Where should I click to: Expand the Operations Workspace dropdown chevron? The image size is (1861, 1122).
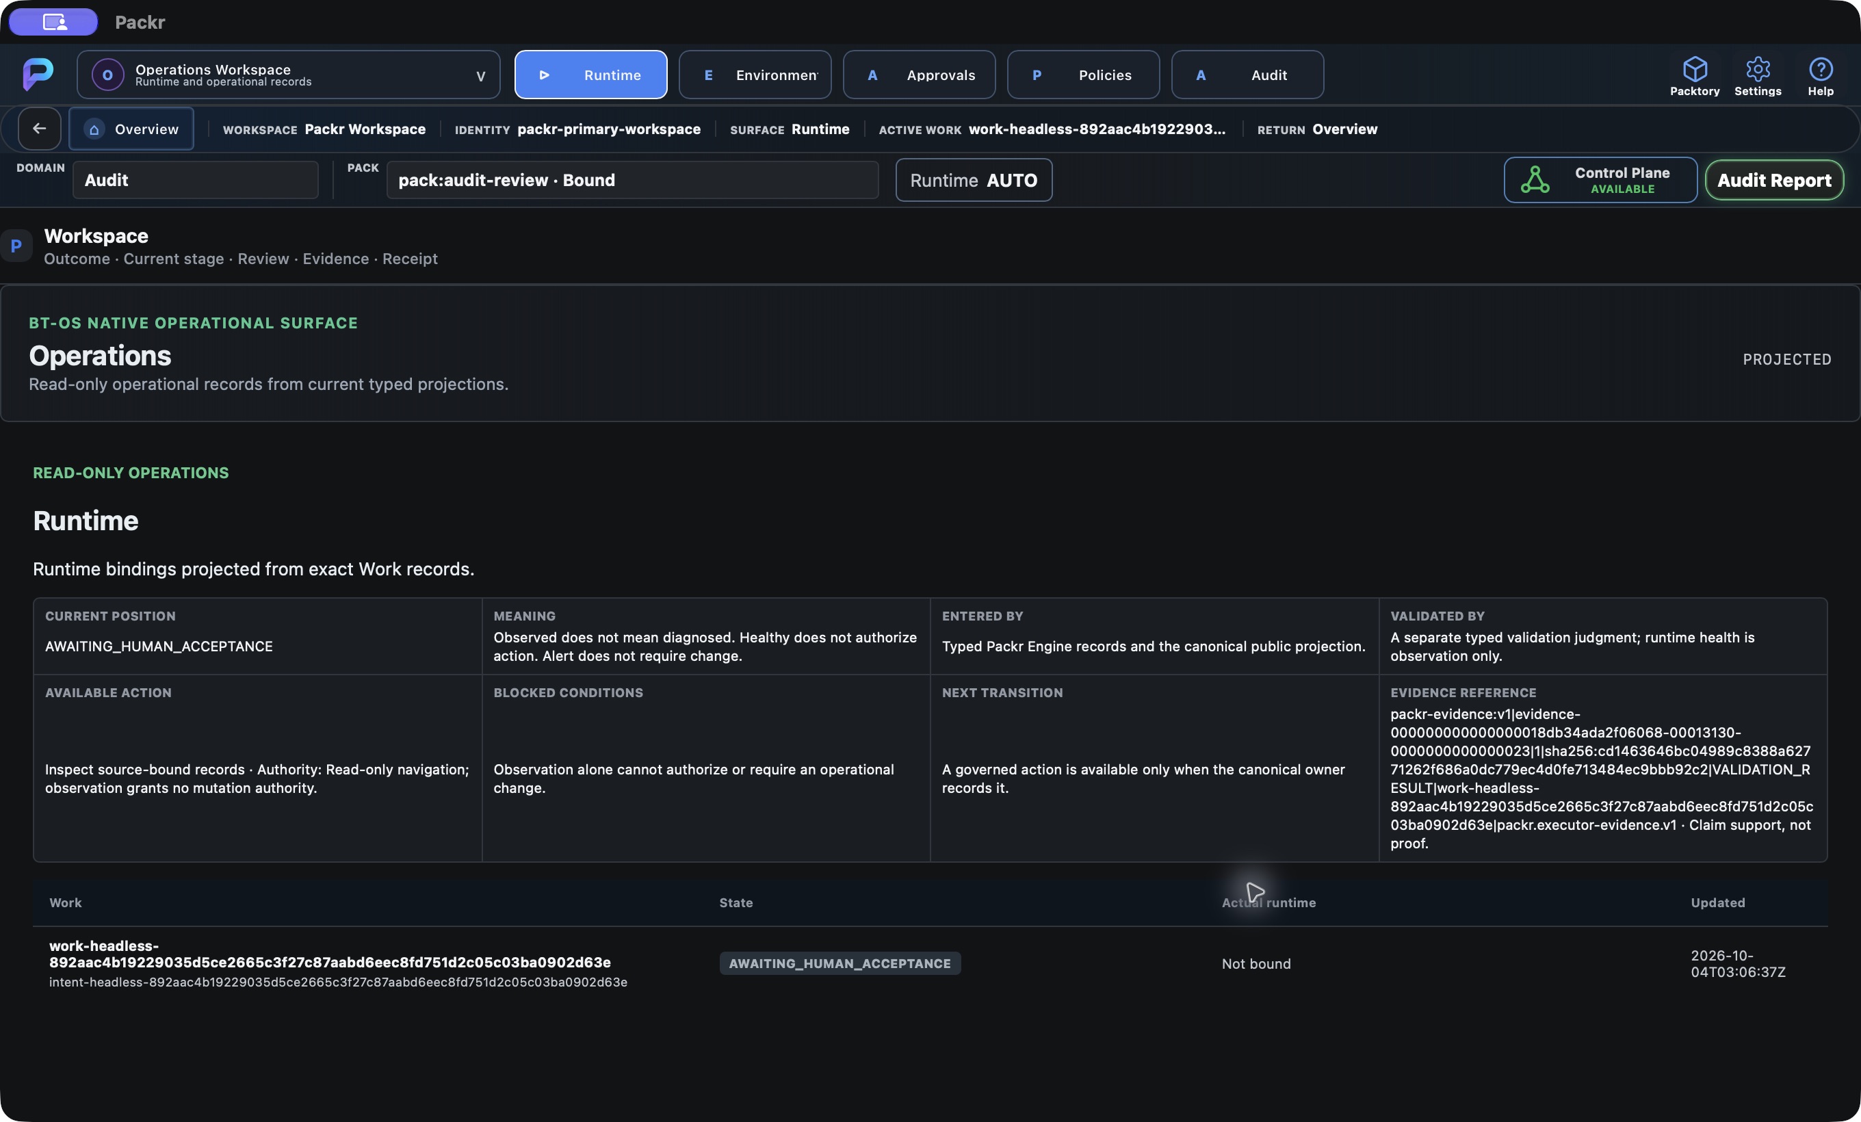pos(480,75)
